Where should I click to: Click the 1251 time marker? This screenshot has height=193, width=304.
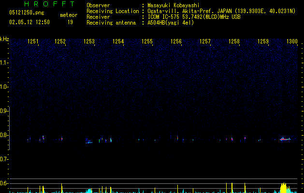click(x=33, y=41)
